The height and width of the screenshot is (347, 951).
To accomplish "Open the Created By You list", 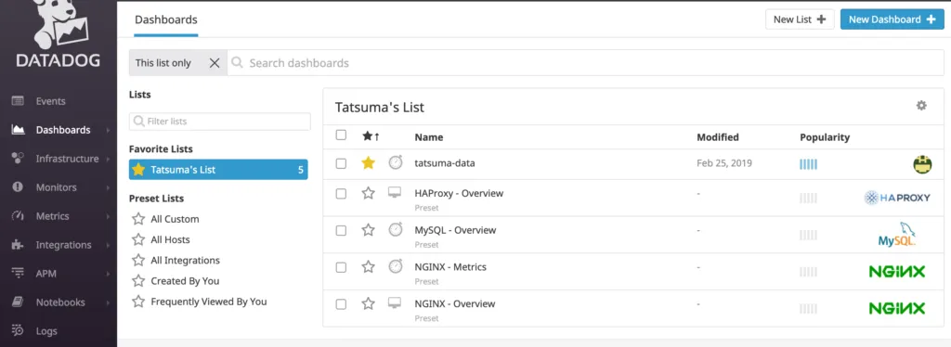I will [x=185, y=281].
